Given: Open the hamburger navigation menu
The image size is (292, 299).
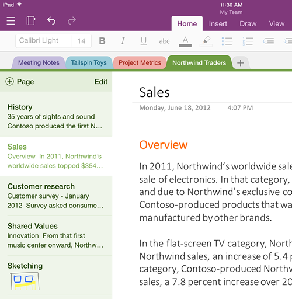Looking at the screenshot, I should pos(11,20).
